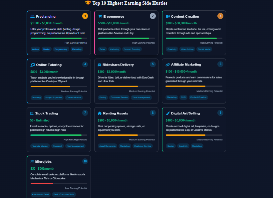
Task: Click the number 1 rank badge on Freelancing
Action: click(85, 16)
